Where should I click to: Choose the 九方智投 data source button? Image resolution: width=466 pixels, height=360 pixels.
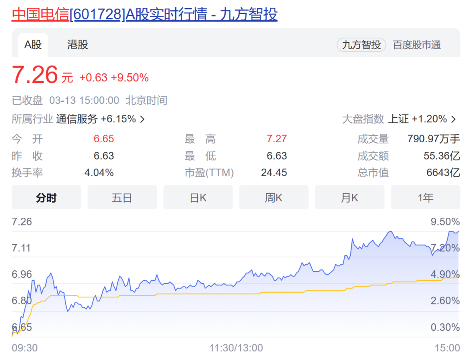[361, 45]
